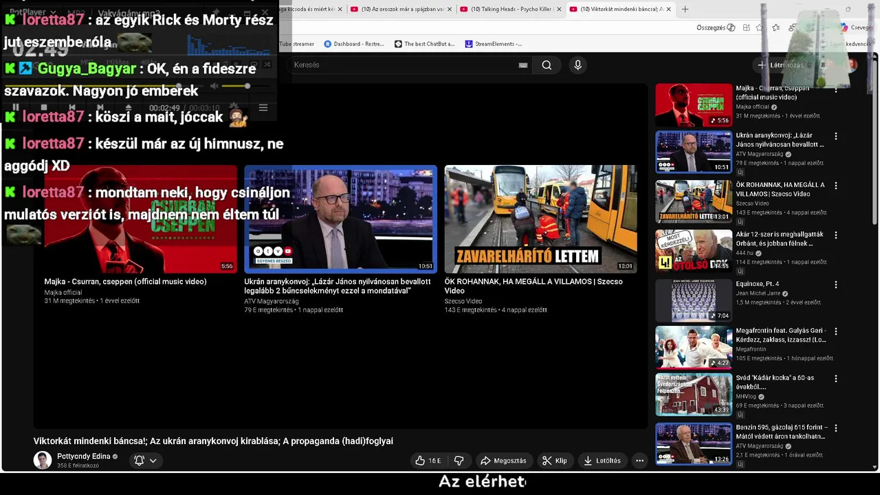Image resolution: width=880 pixels, height=495 pixels.
Task: Close the Talking Heads - Psycho Killer tab
Action: (x=558, y=9)
